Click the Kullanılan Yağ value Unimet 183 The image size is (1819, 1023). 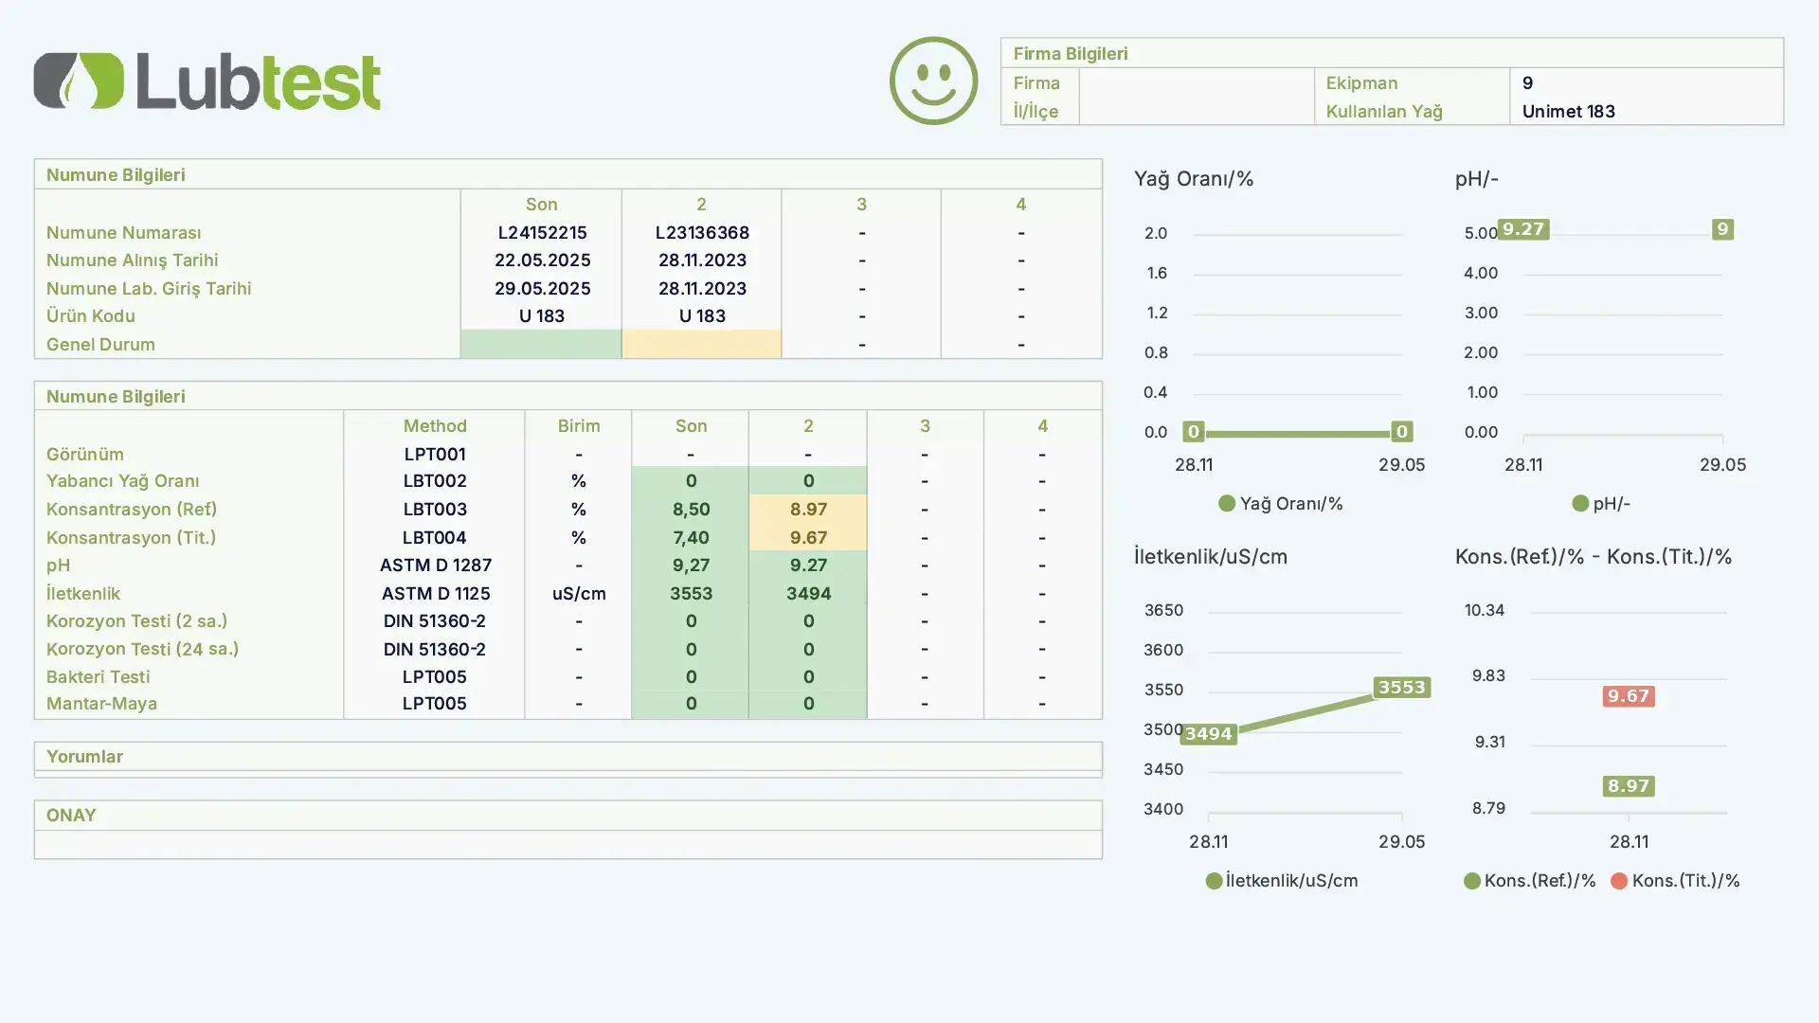click(x=1568, y=112)
